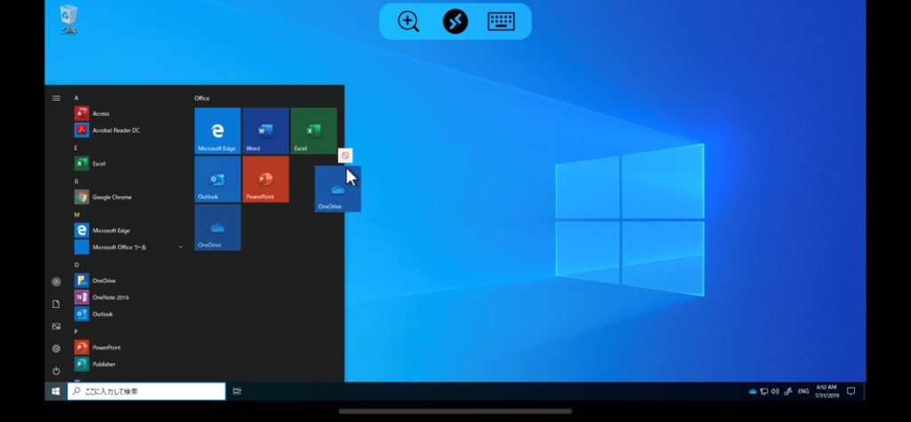Open the Word tile in Office group
Image resolution: width=911 pixels, height=422 pixels.
tap(265, 131)
